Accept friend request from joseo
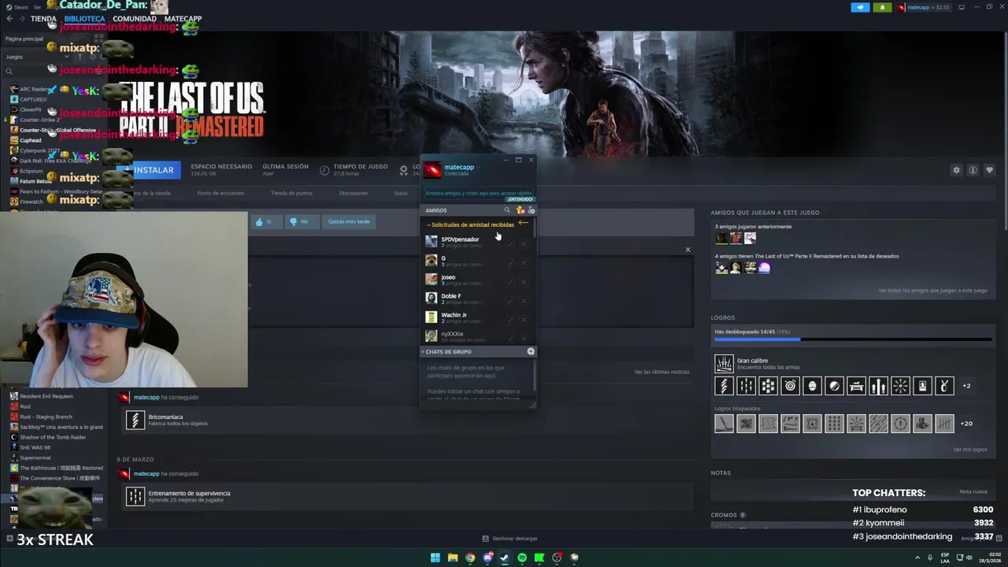The width and height of the screenshot is (1008, 567). coord(510,282)
